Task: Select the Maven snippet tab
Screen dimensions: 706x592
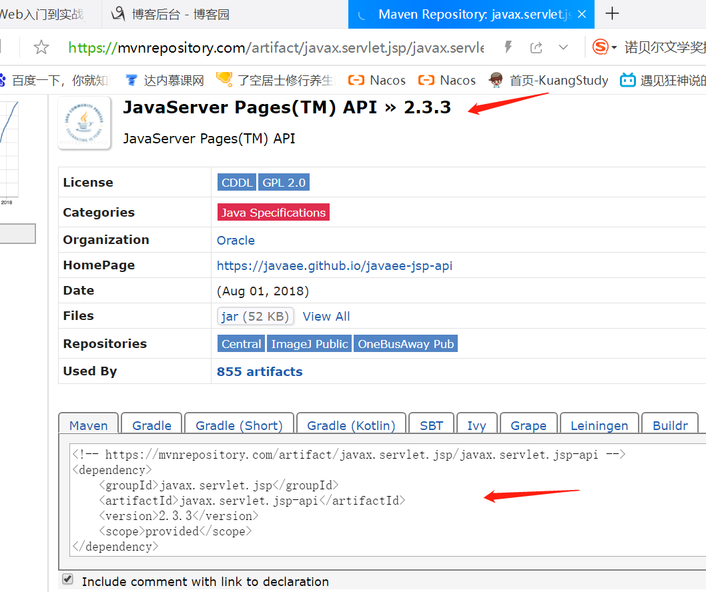Action: [88, 424]
